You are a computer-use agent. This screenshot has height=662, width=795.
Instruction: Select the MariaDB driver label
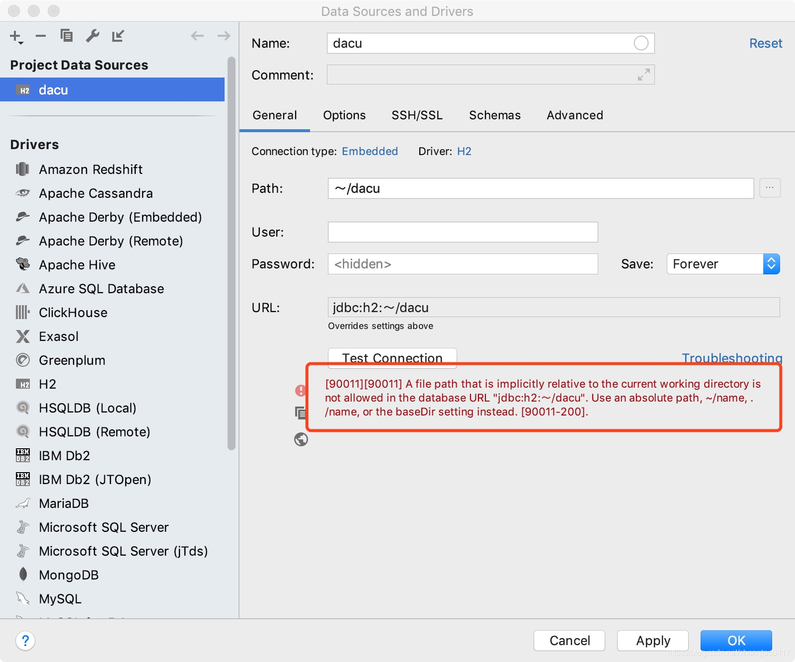(x=64, y=503)
